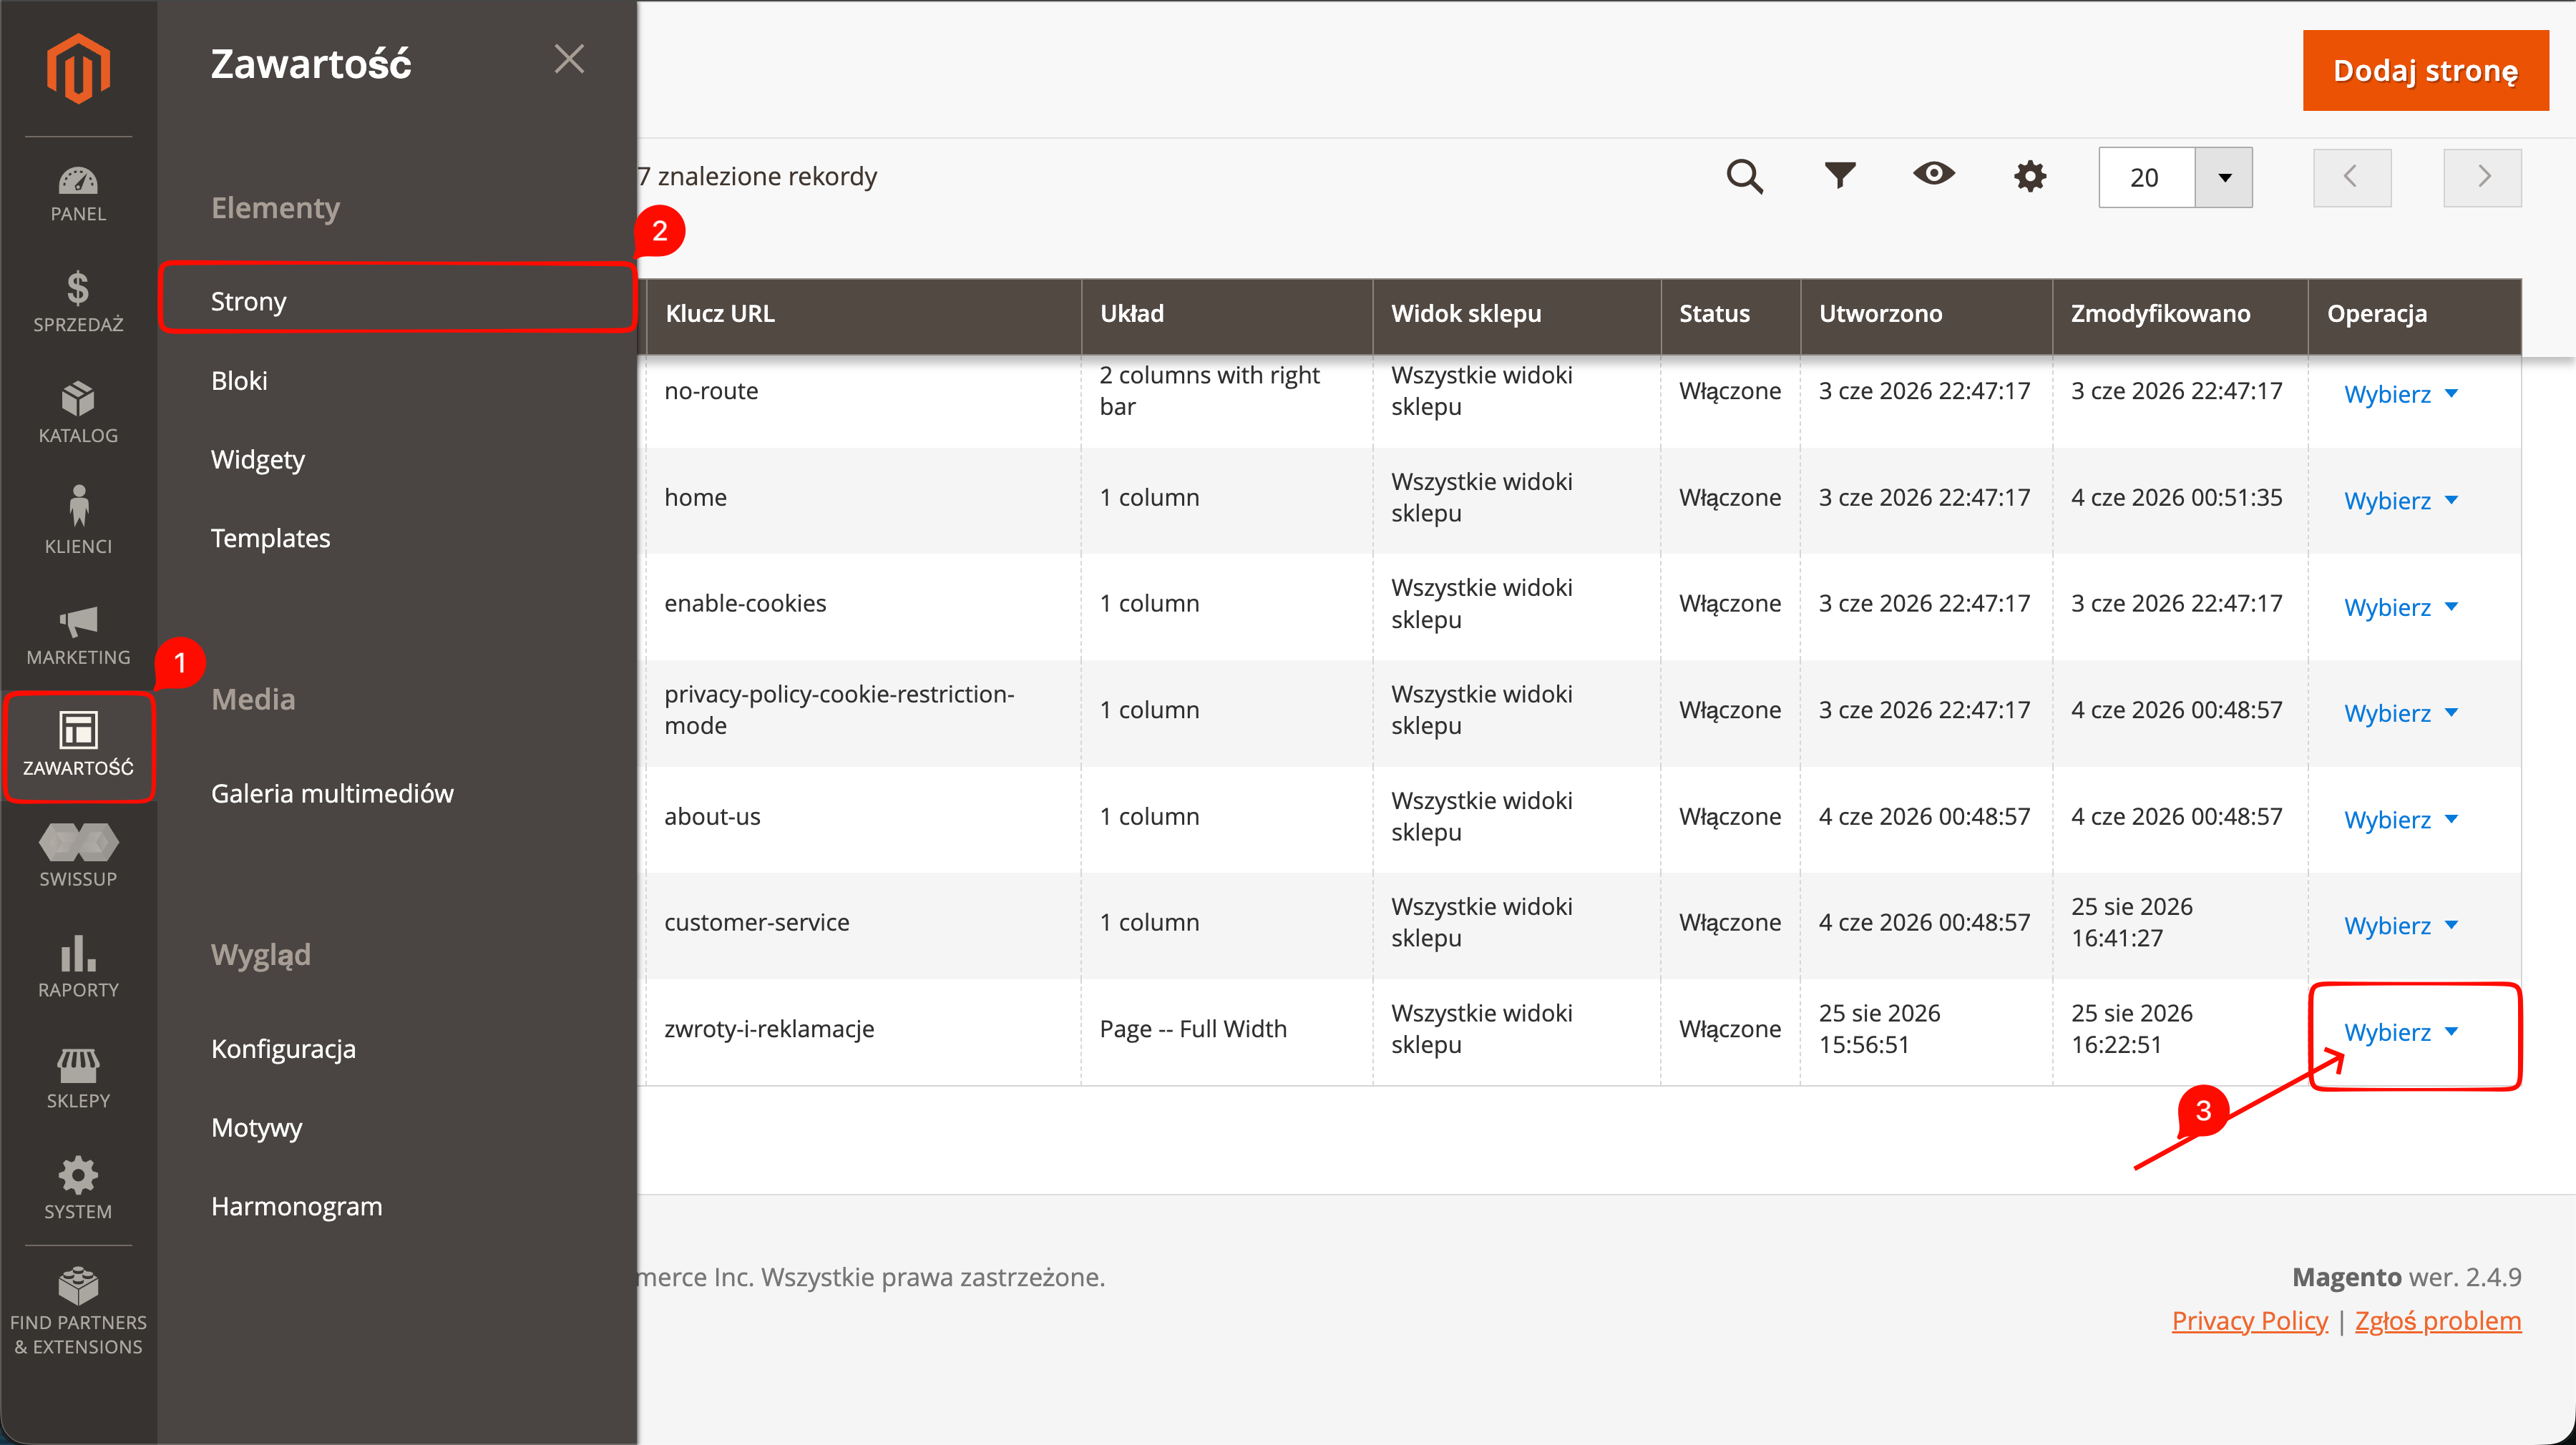The image size is (2576, 1445).
Task: Click the Privacy Policy footer link
Action: [x=2249, y=1321]
